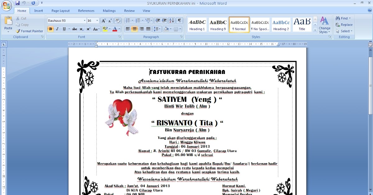
Task: Open the Paragraph dialog launcher
Action: [182, 37]
